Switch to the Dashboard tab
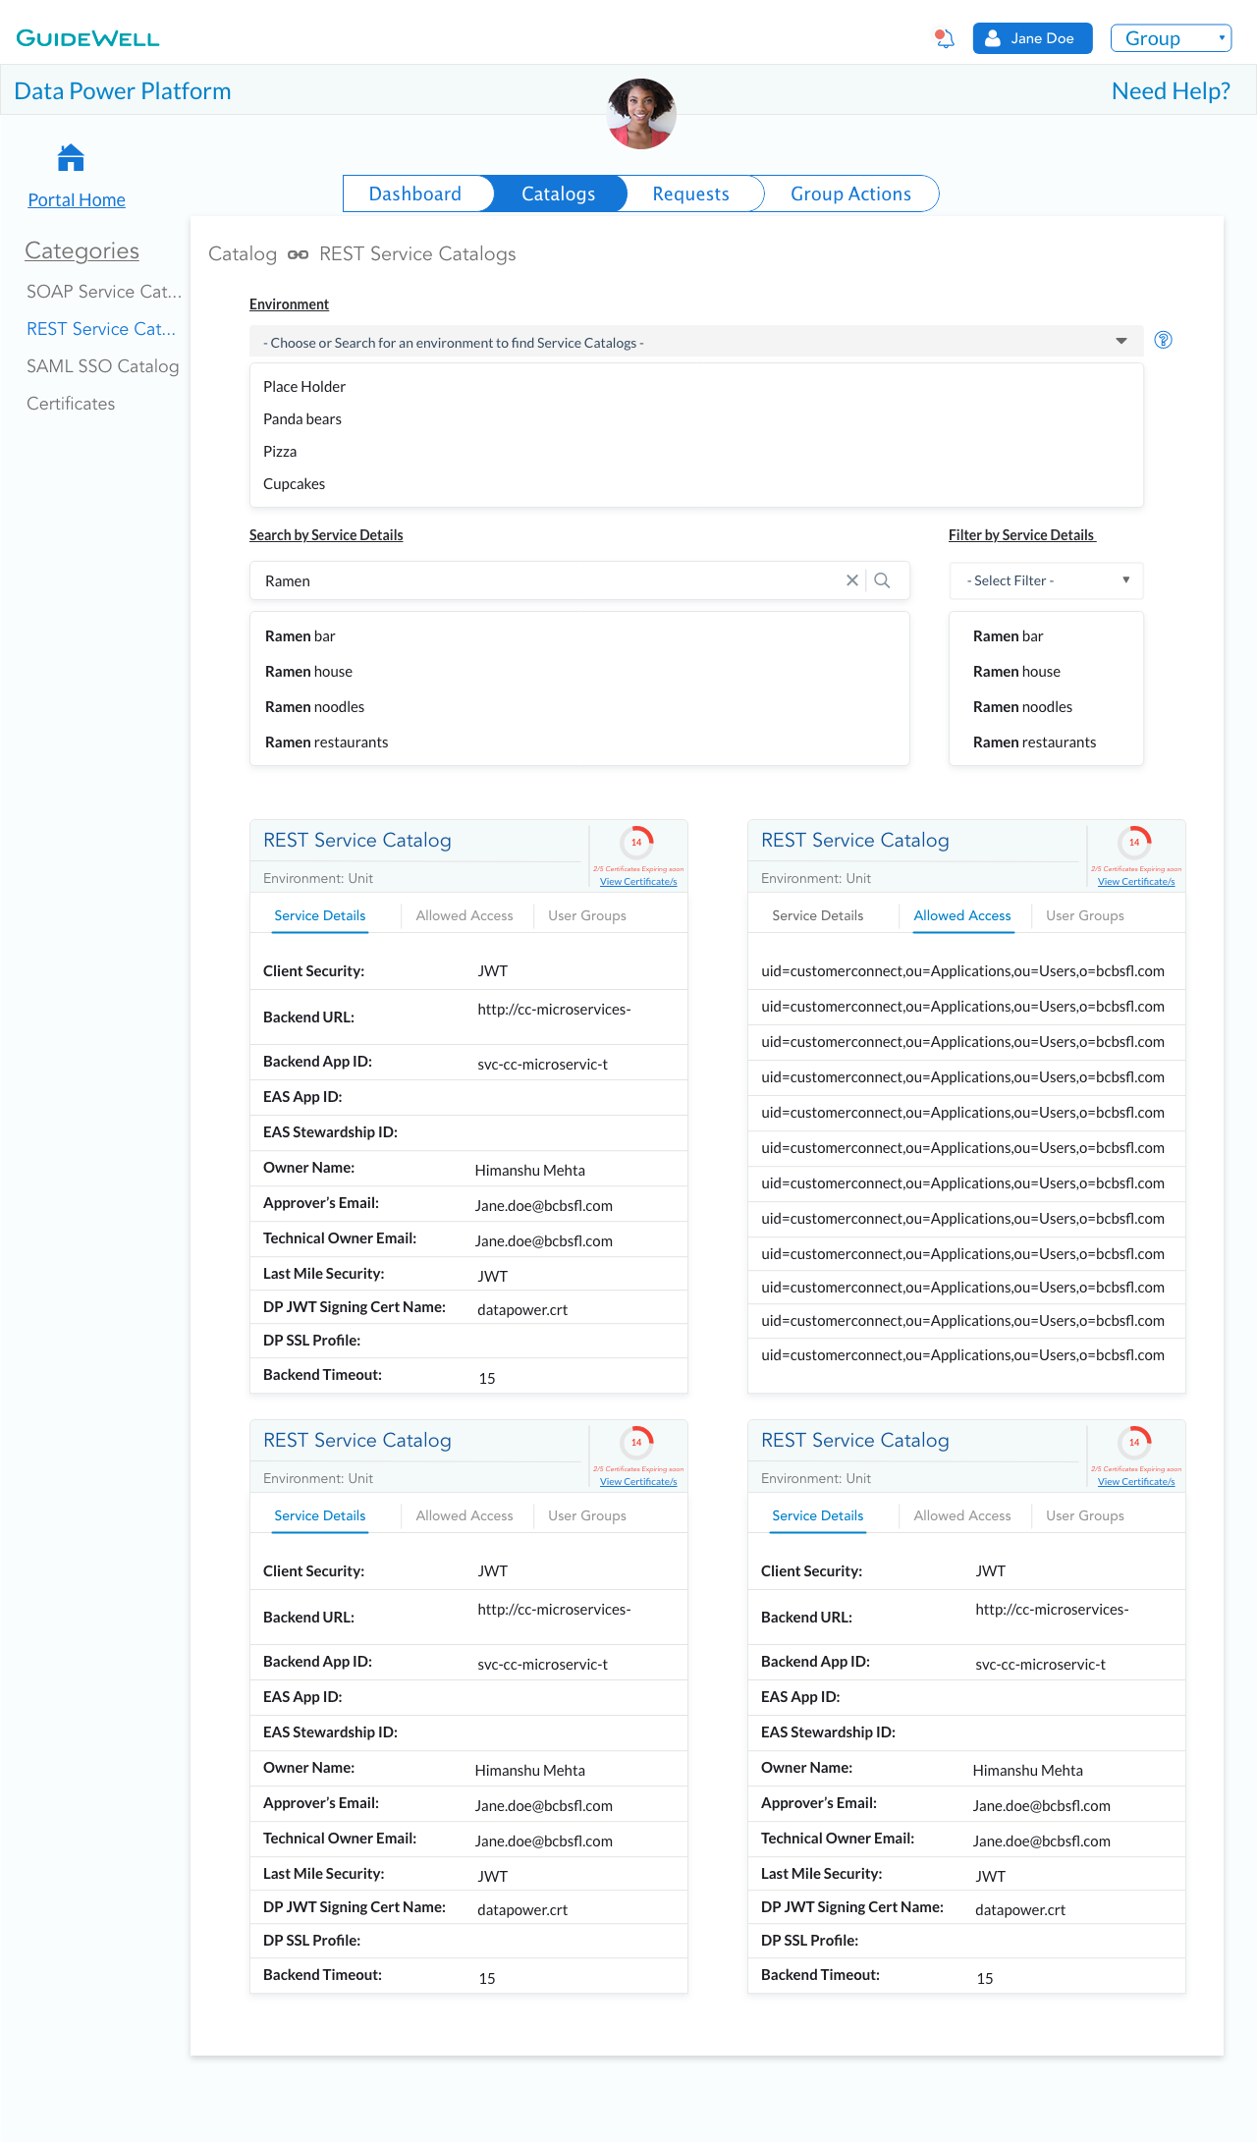The width and height of the screenshot is (1257, 2143). [415, 193]
